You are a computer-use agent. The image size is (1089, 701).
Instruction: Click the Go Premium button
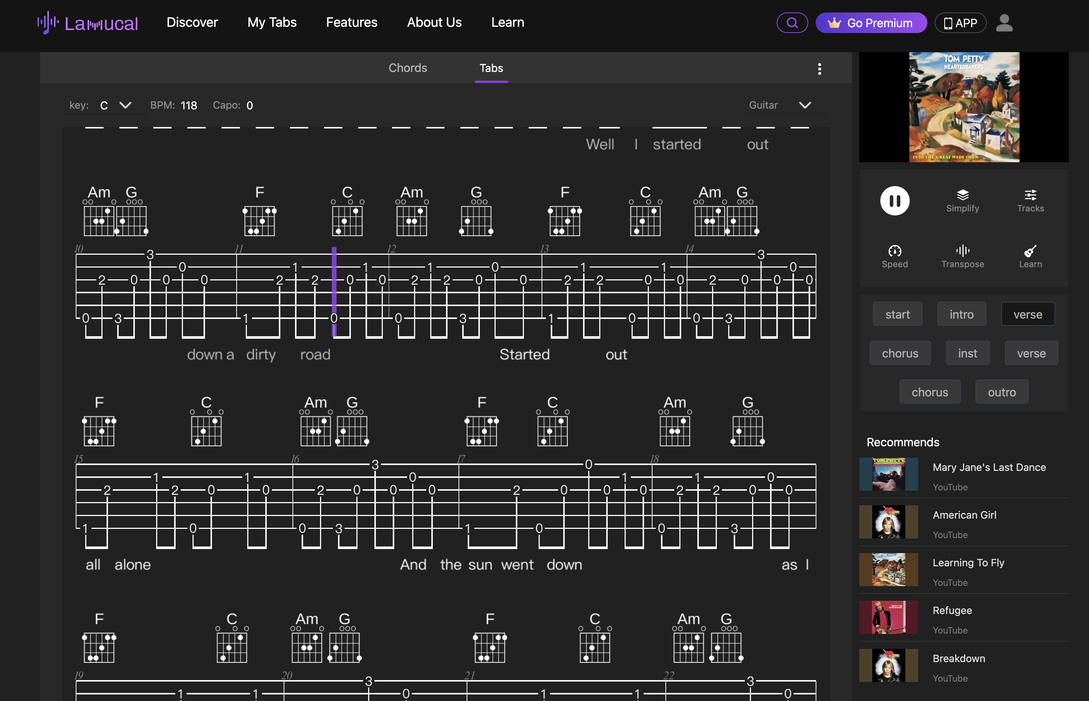[871, 23]
